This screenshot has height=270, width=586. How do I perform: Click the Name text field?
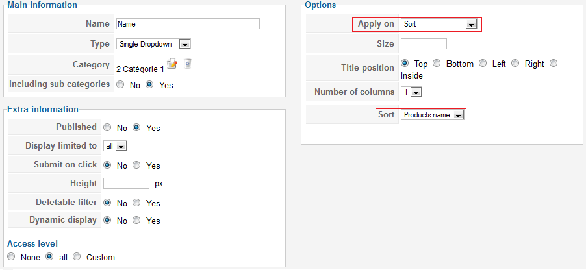click(188, 24)
